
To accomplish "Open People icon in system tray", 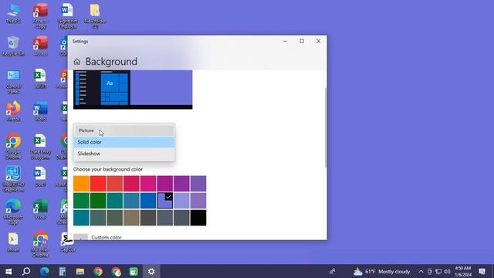I will click(x=333, y=271).
